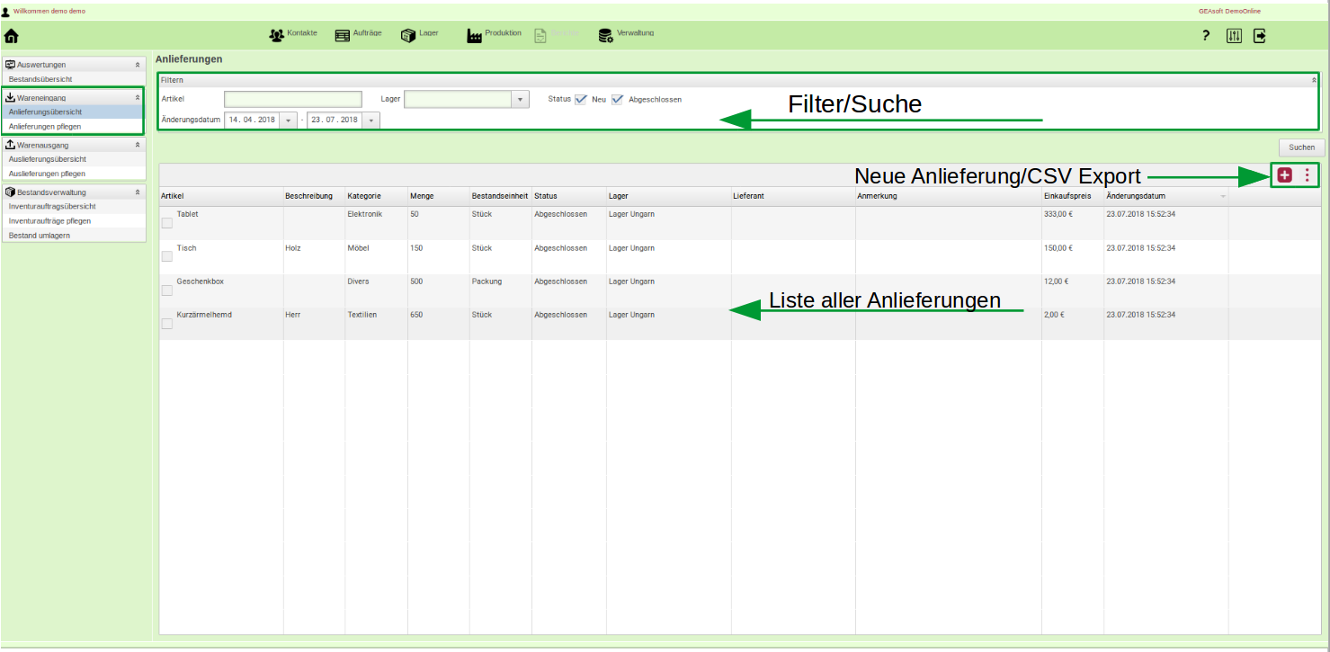1330x652 pixels.
Task: Add new Anlieferung with red plus icon
Action: click(1284, 175)
